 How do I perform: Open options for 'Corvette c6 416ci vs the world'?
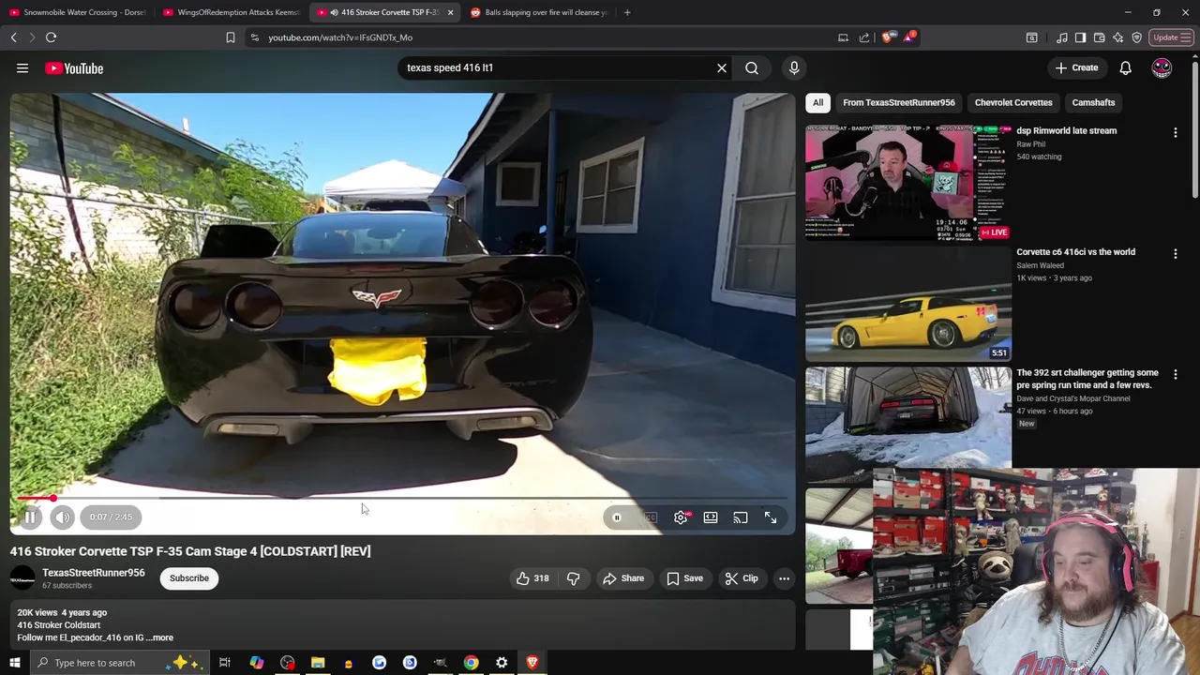pyautogui.click(x=1176, y=254)
